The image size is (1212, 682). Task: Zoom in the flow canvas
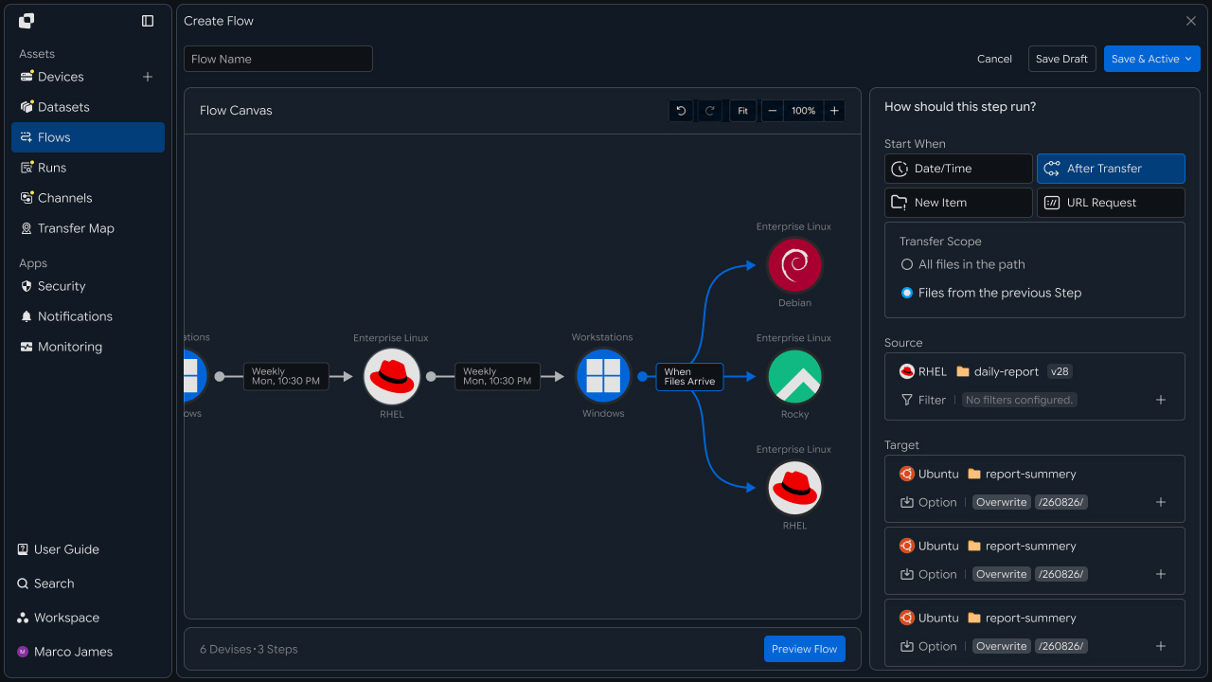tap(834, 111)
